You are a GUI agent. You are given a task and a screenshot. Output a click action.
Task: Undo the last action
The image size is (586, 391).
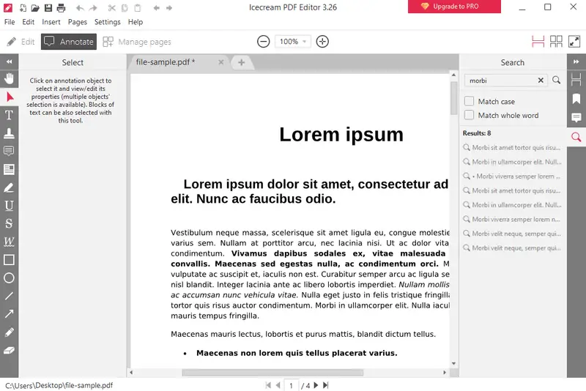(80, 8)
